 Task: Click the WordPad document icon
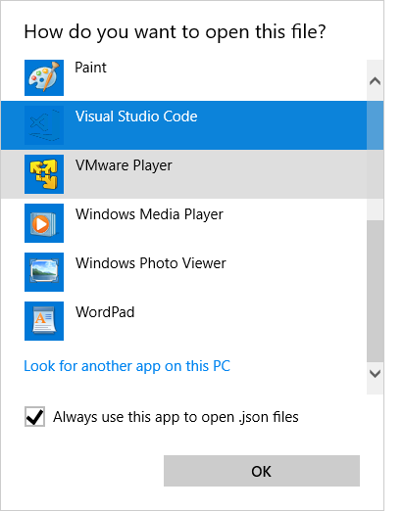pos(44,321)
